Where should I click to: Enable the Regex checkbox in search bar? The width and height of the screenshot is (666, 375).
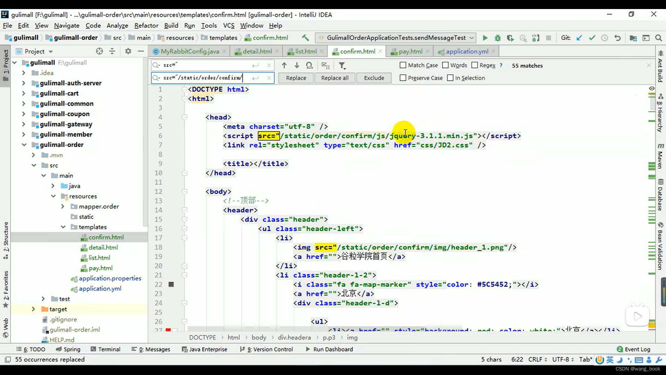pyautogui.click(x=475, y=65)
